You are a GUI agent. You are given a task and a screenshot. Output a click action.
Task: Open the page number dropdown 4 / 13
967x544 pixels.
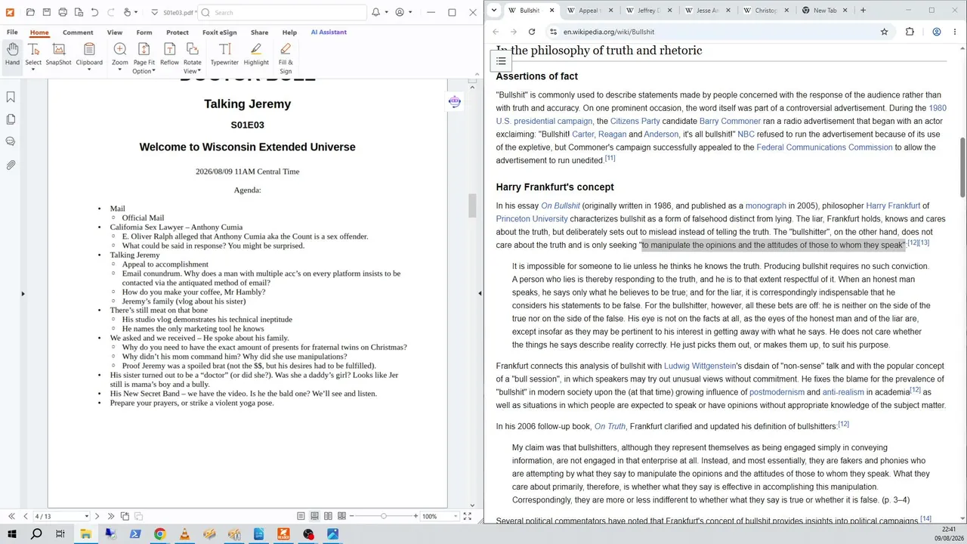(86, 516)
